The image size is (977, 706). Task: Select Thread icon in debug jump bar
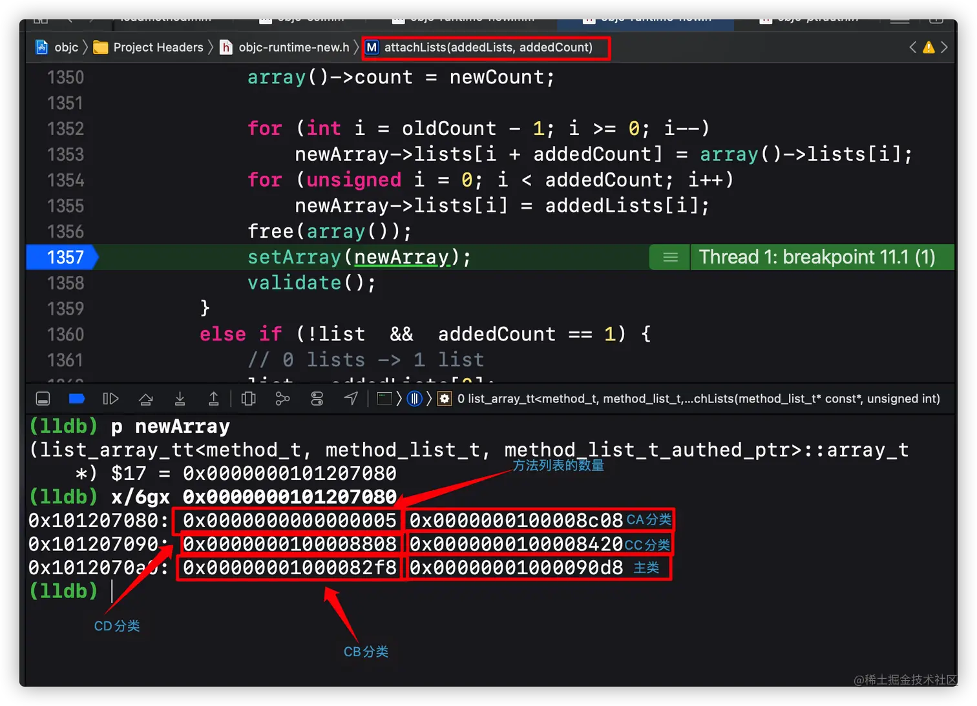click(415, 399)
